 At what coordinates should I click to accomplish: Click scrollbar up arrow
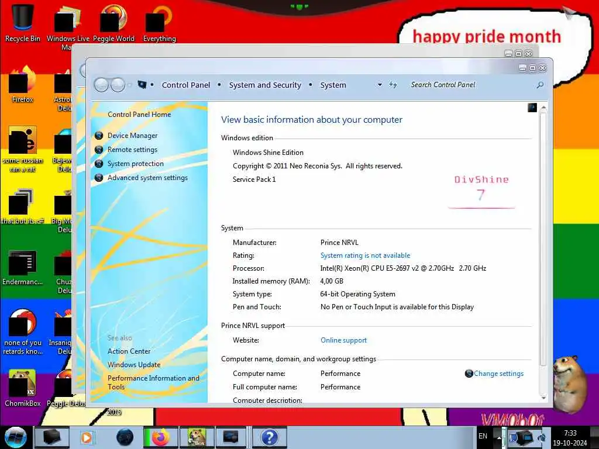tap(543, 109)
